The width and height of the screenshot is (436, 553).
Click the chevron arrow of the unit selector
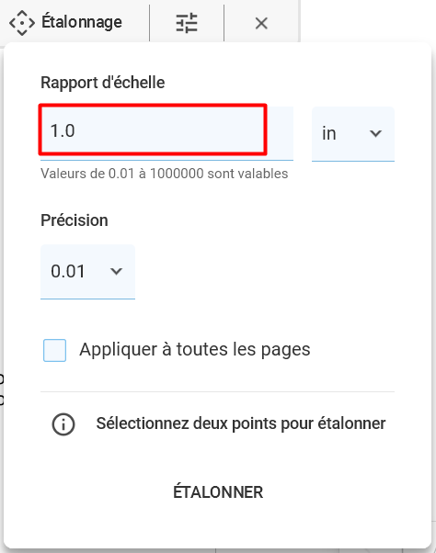(x=375, y=133)
